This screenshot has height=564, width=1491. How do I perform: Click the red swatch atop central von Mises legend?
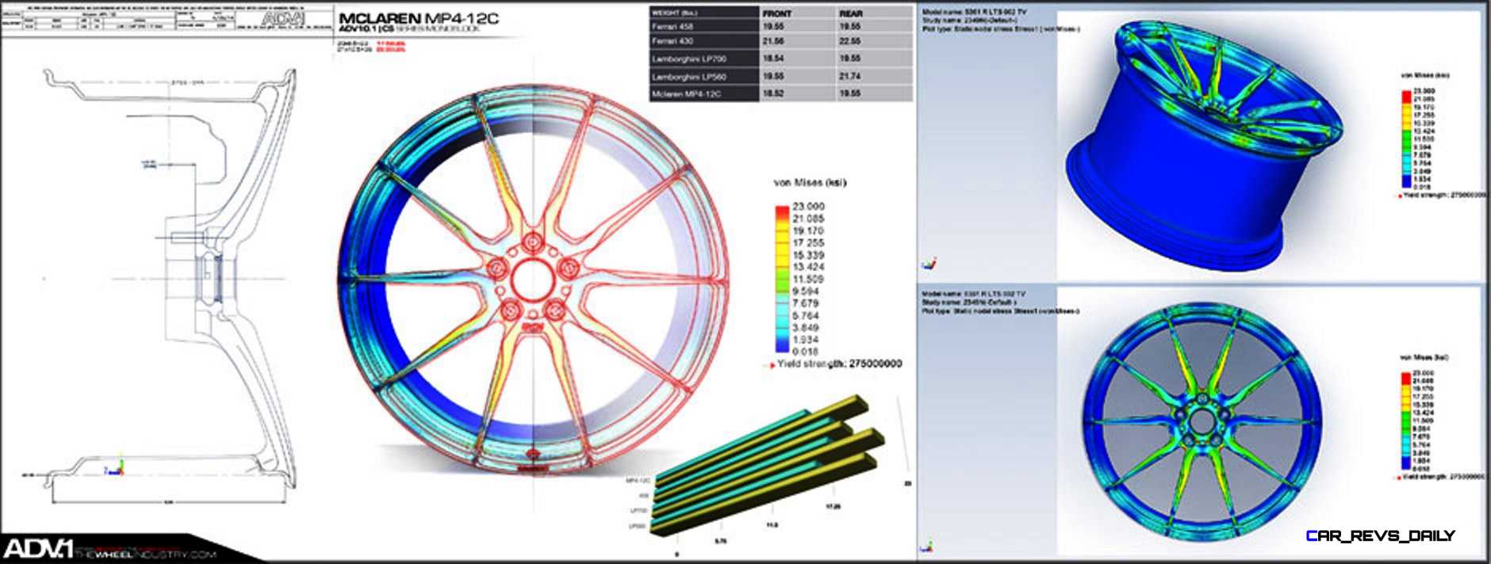click(x=782, y=211)
